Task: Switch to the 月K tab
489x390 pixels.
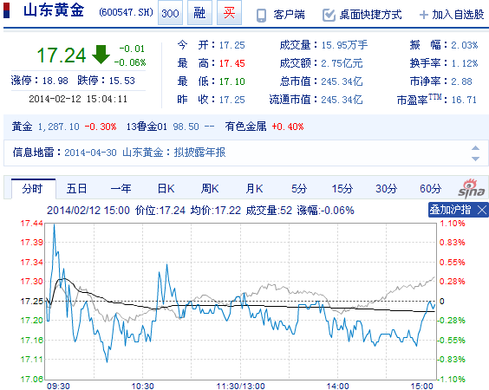Action: 254,189
